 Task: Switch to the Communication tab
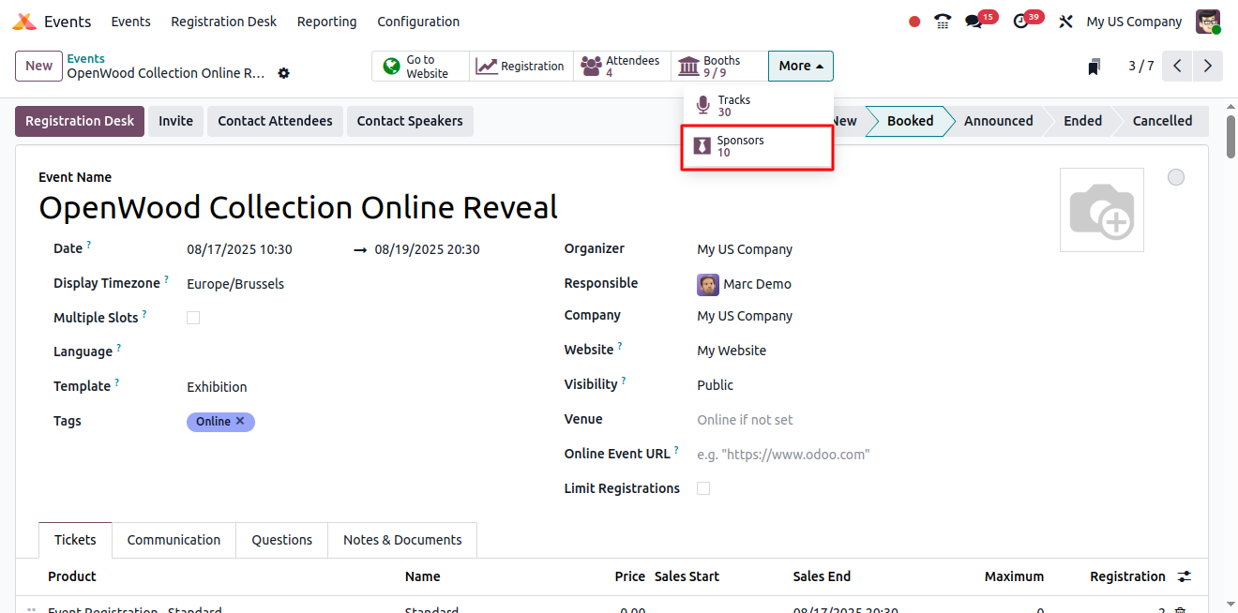click(174, 540)
